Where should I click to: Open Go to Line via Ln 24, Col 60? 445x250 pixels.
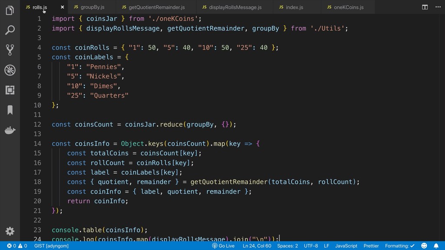257,246
